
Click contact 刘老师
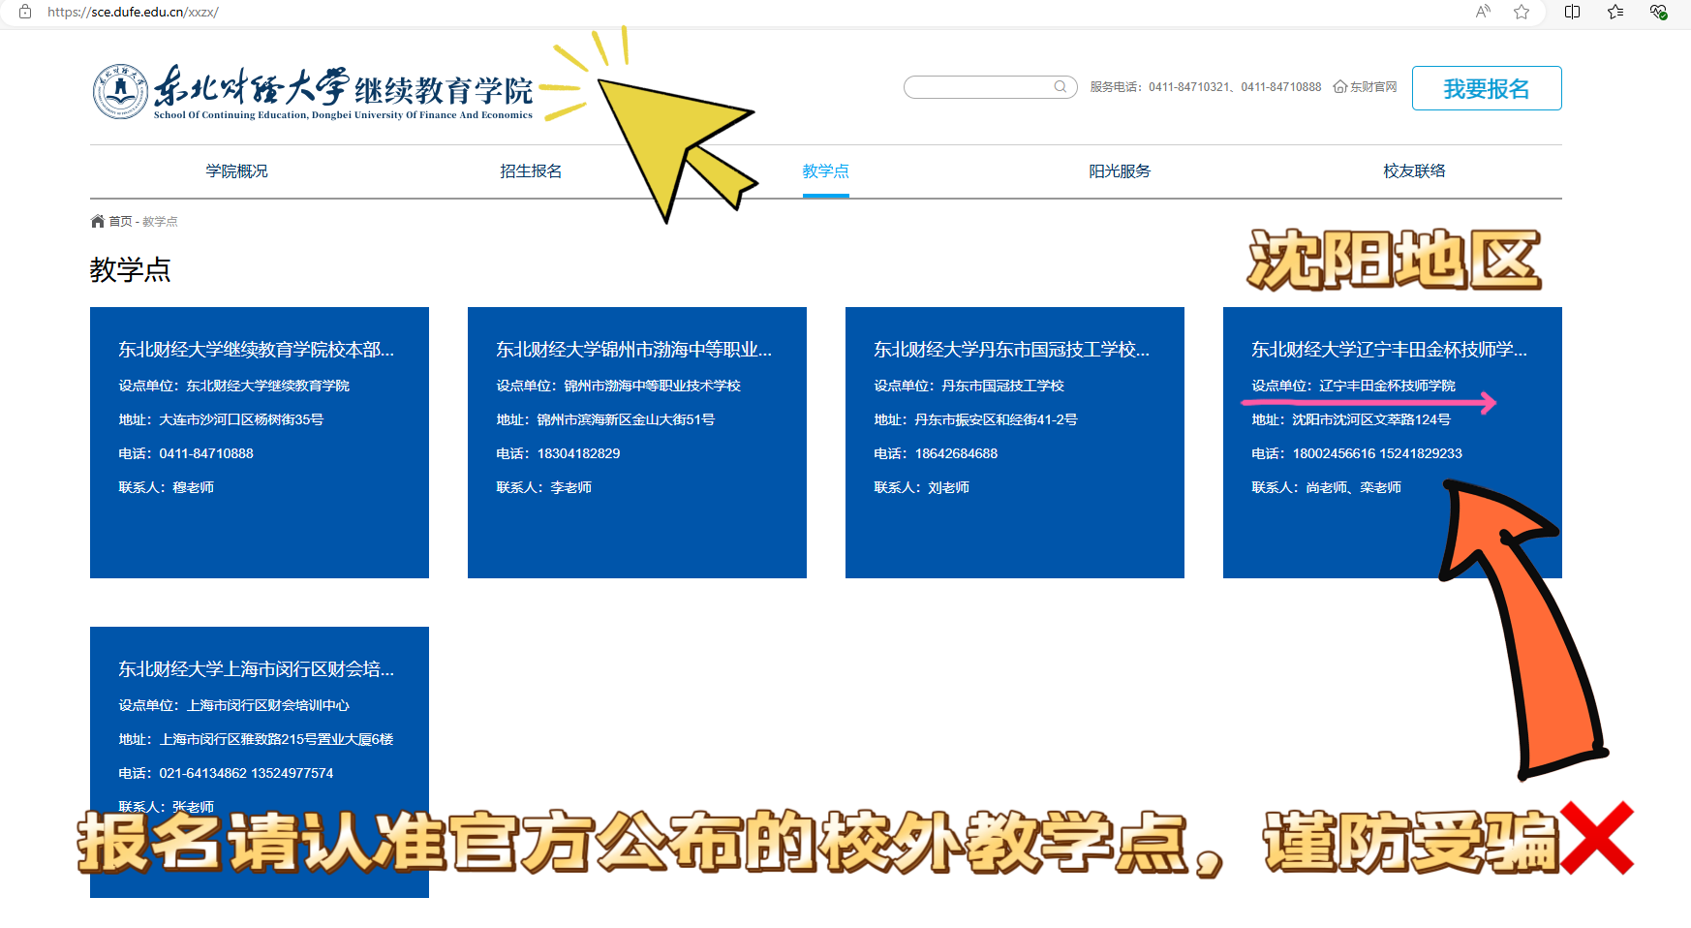click(x=922, y=487)
